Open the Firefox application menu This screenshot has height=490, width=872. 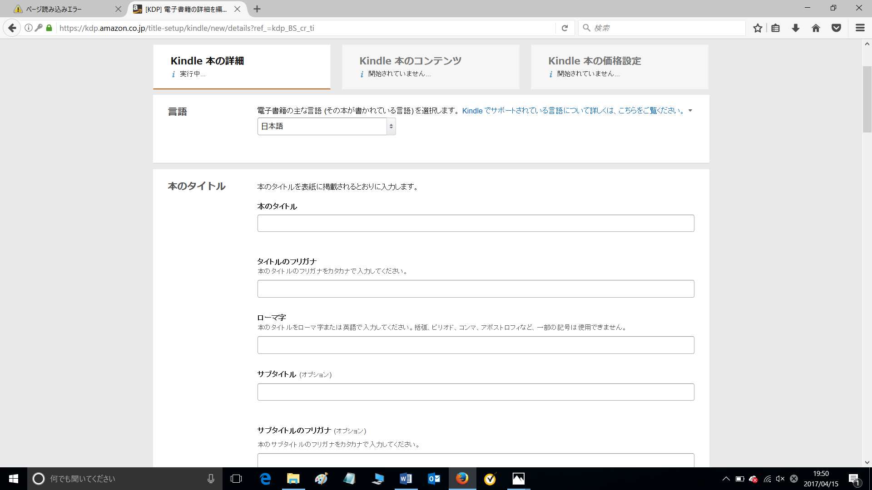click(x=860, y=28)
